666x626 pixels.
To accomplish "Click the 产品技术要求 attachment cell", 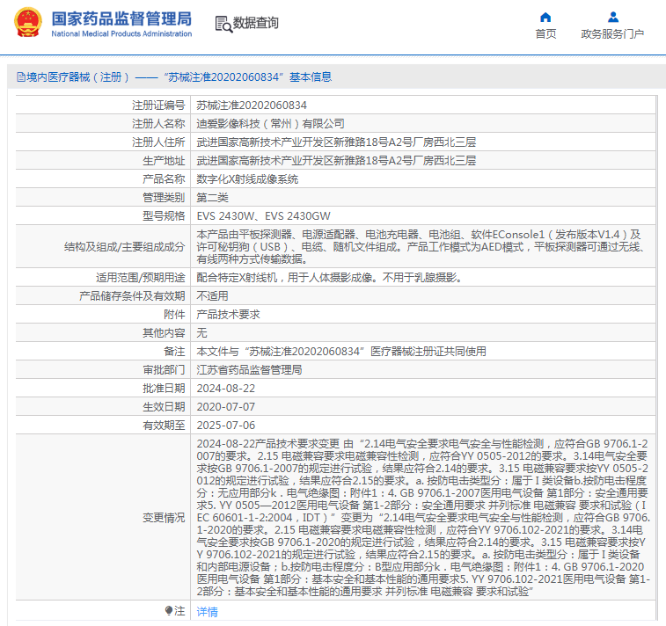I will (423, 315).
